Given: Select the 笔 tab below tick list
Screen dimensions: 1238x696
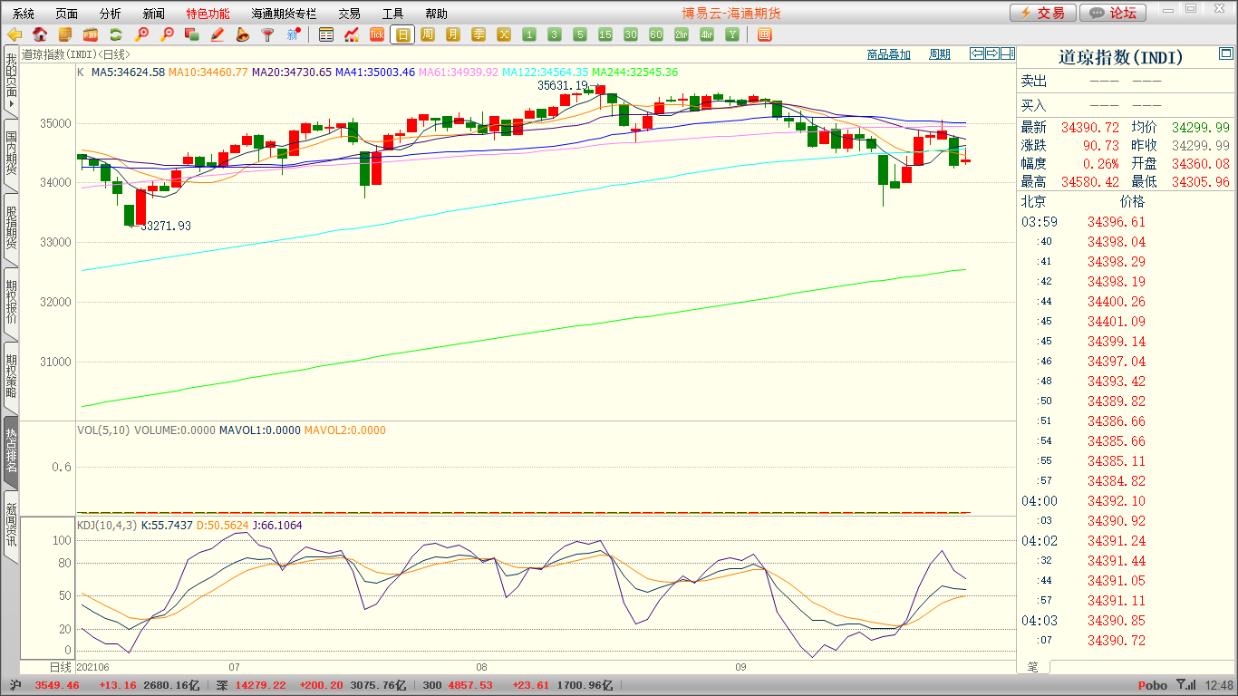Looking at the screenshot, I should click(1033, 667).
